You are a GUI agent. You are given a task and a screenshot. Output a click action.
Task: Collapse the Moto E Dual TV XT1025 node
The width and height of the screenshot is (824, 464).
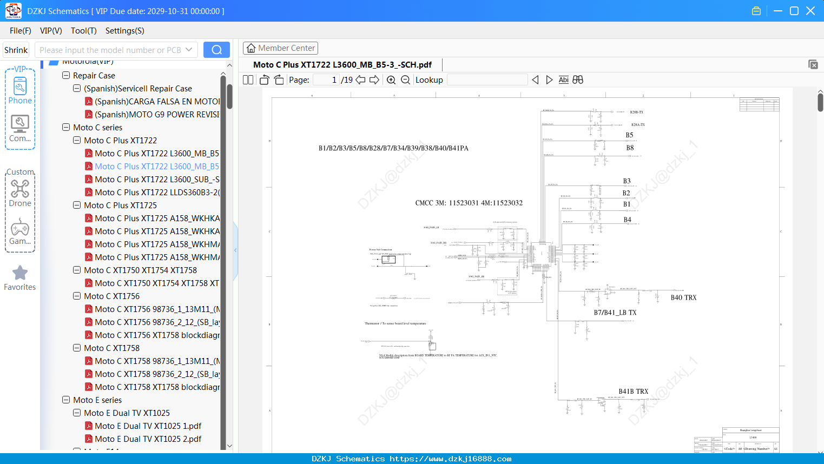coord(77,413)
